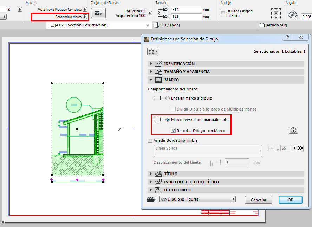
Task: Select Marco reescalado manualmente radio button
Action: 168,120
